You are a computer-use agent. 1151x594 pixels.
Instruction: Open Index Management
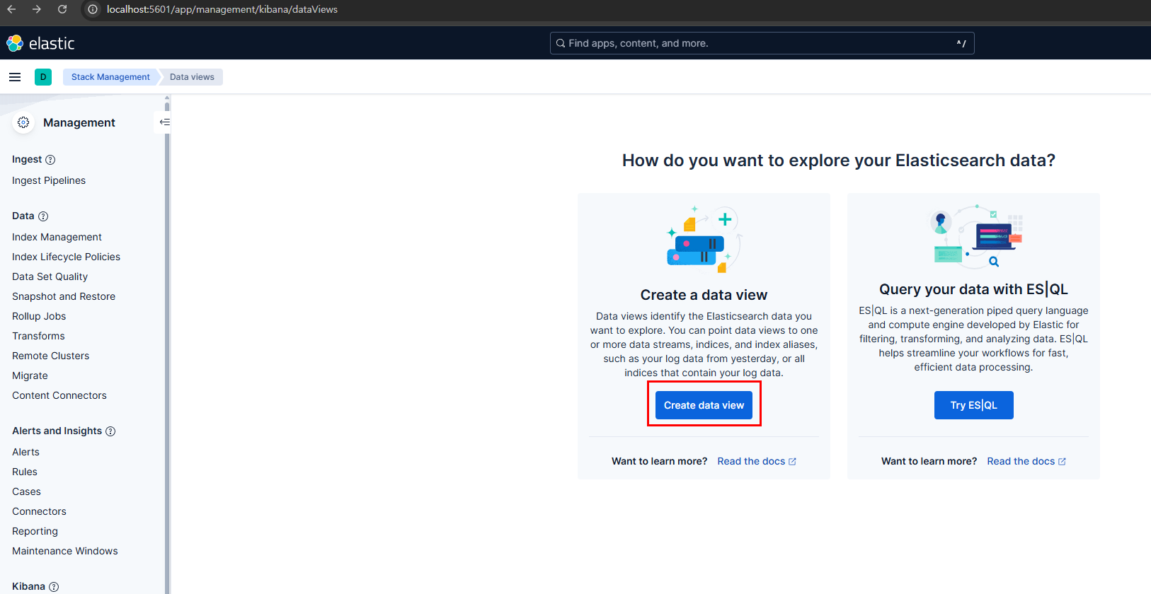point(57,237)
